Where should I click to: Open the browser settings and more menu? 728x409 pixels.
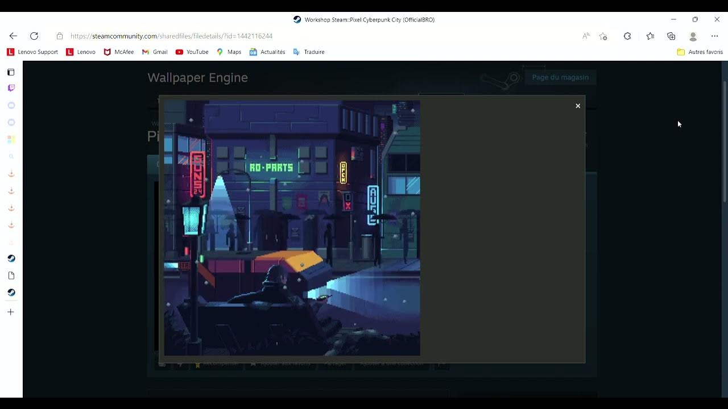point(715,36)
